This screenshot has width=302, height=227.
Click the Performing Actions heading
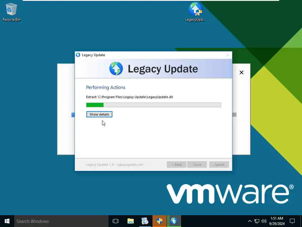click(106, 87)
